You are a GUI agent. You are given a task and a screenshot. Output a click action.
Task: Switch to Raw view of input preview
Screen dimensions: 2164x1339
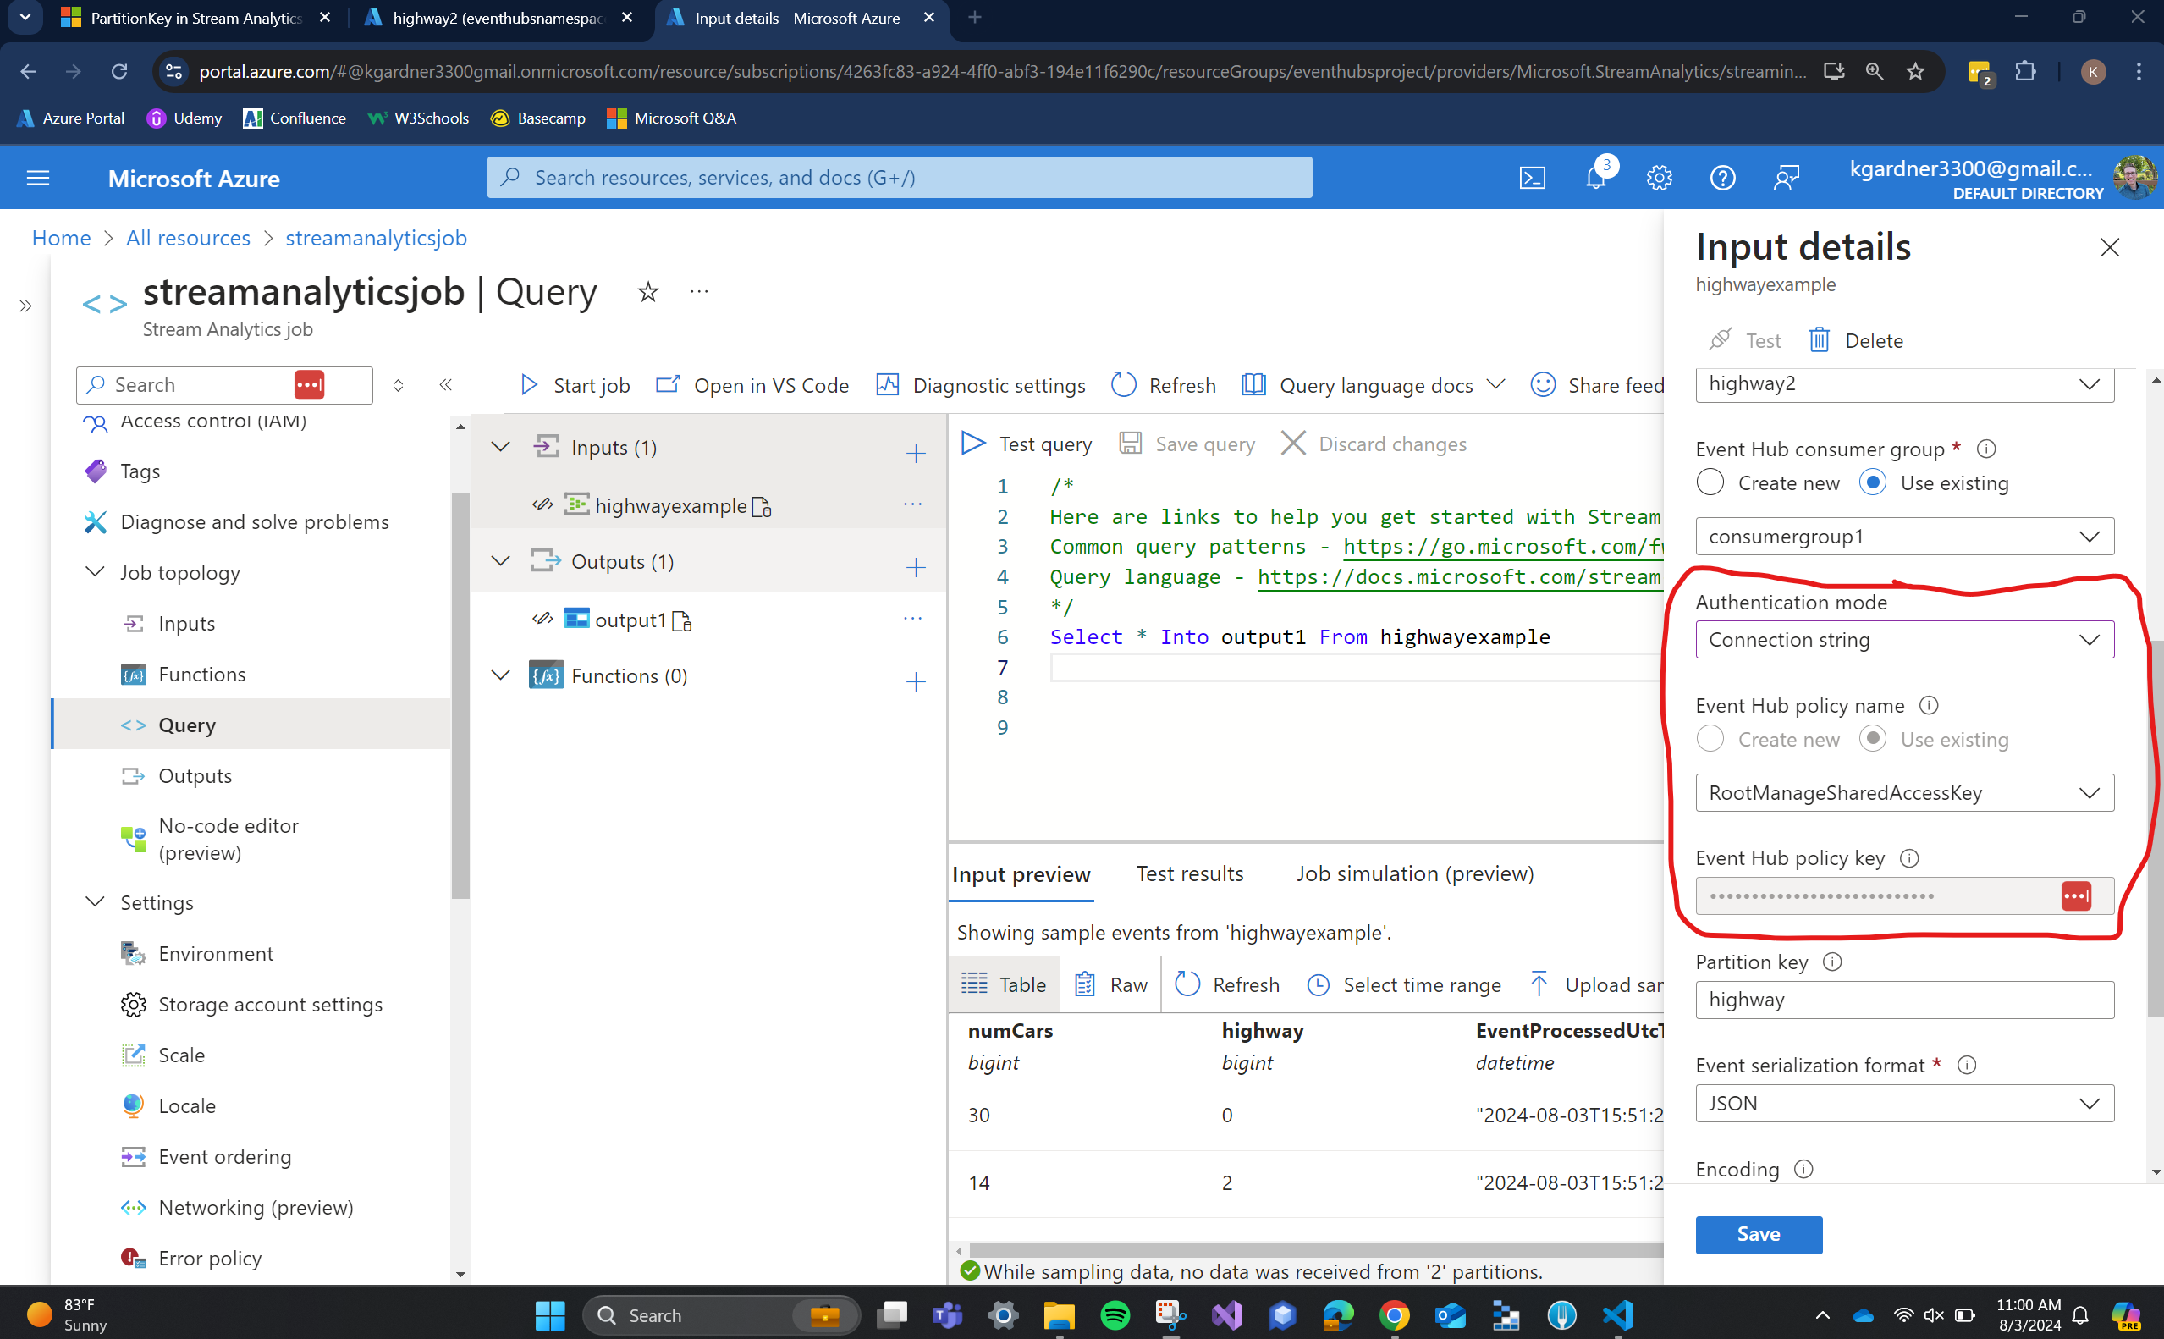point(1110,984)
